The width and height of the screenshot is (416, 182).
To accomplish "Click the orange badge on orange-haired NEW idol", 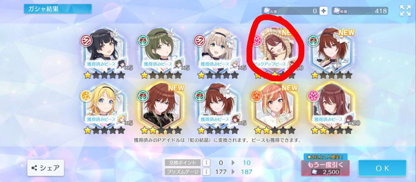I will tap(256, 96).
